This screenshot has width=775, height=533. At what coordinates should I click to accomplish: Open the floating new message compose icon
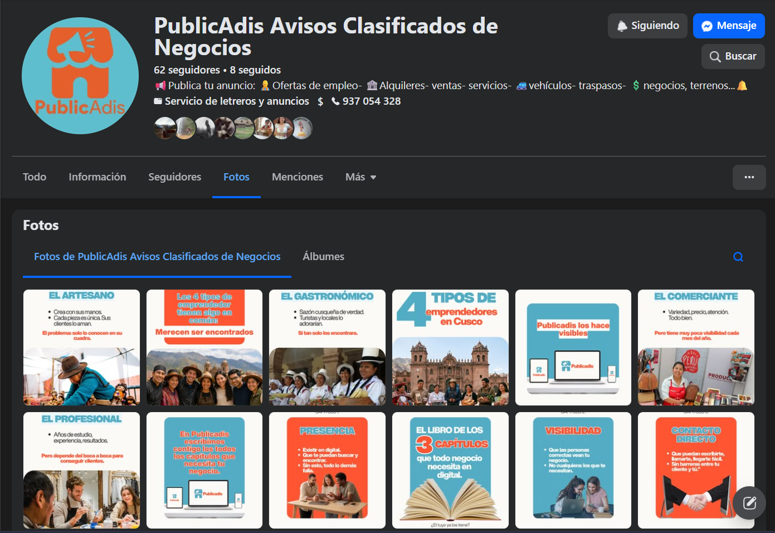[x=749, y=503]
